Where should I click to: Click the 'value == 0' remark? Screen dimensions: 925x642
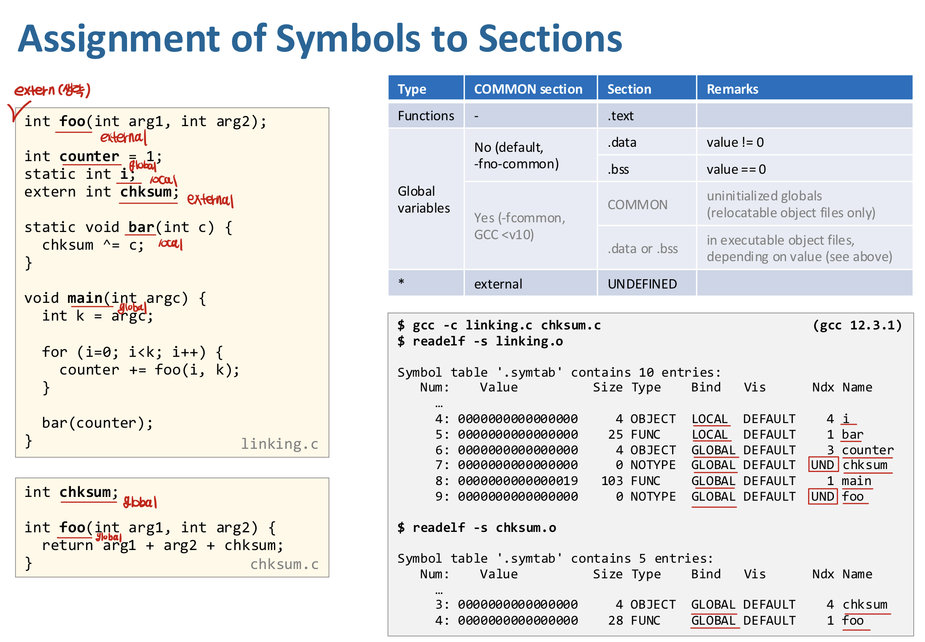pos(804,169)
